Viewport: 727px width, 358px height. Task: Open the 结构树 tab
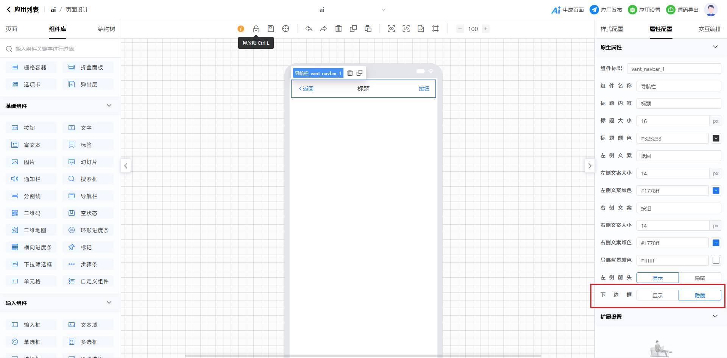pyautogui.click(x=106, y=29)
